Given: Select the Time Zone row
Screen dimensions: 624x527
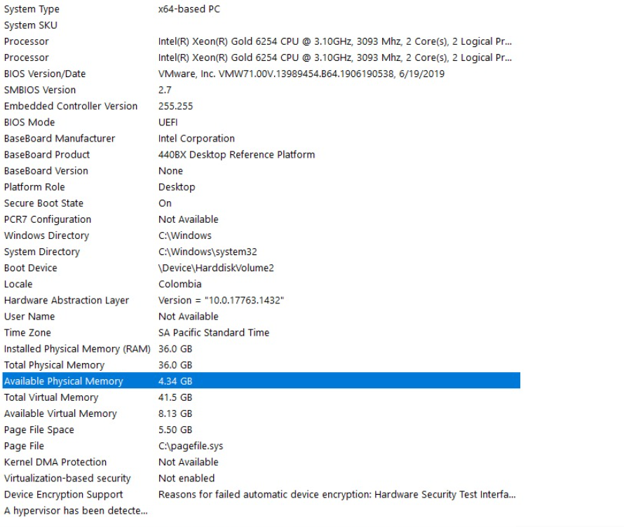Looking at the screenshot, I should [27, 333].
